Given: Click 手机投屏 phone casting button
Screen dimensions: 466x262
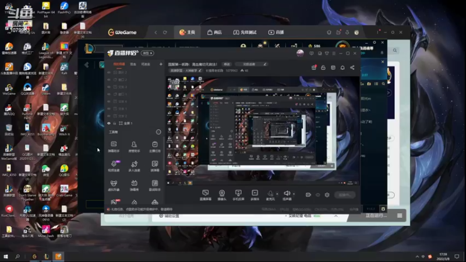Looking at the screenshot, I should 238,195.
